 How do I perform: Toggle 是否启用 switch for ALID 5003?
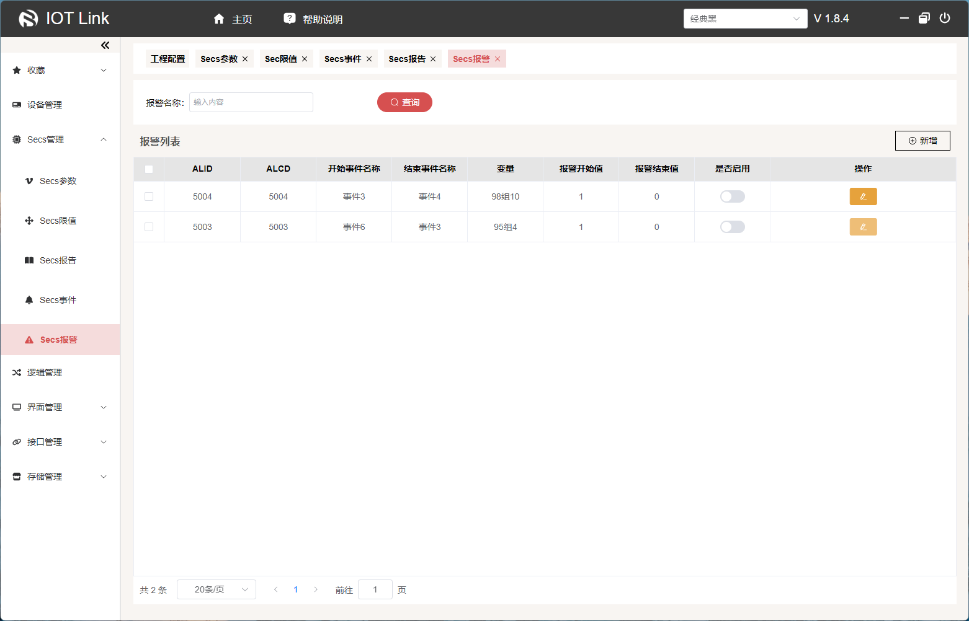tap(733, 227)
